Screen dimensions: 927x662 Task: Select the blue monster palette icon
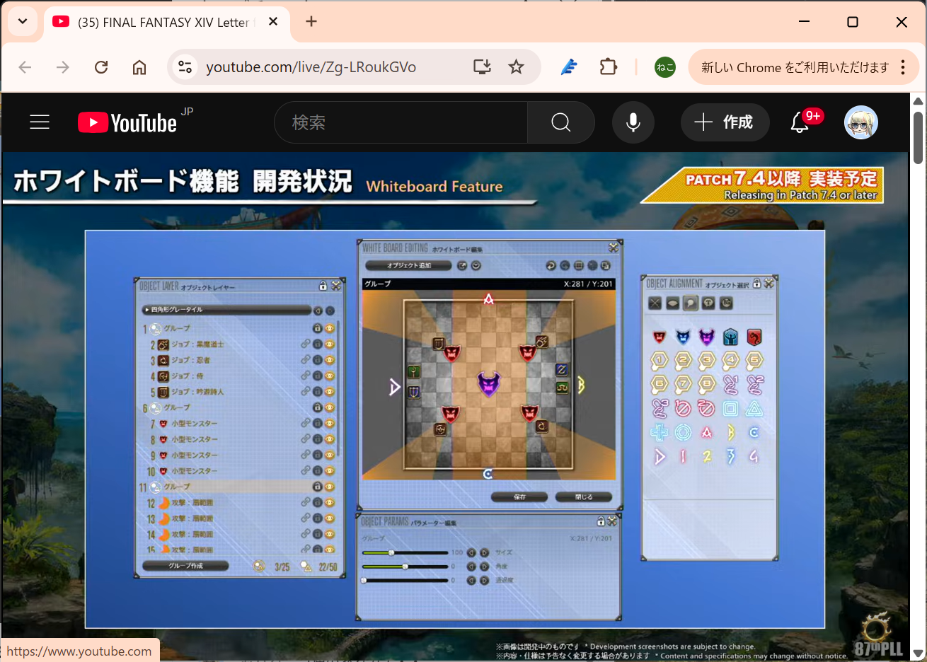pyautogui.click(x=683, y=337)
